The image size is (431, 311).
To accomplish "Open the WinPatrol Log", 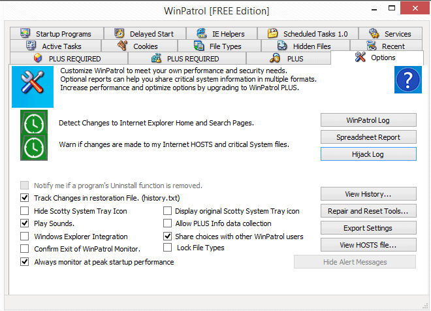I will [x=368, y=120].
